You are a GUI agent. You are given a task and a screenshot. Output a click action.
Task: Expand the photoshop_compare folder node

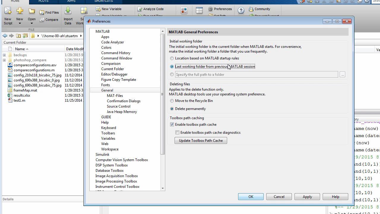coord(4,60)
